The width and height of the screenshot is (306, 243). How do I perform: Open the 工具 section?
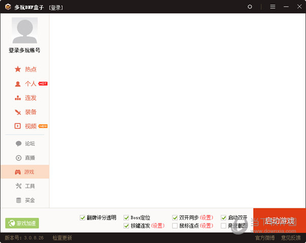(x=30, y=186)
